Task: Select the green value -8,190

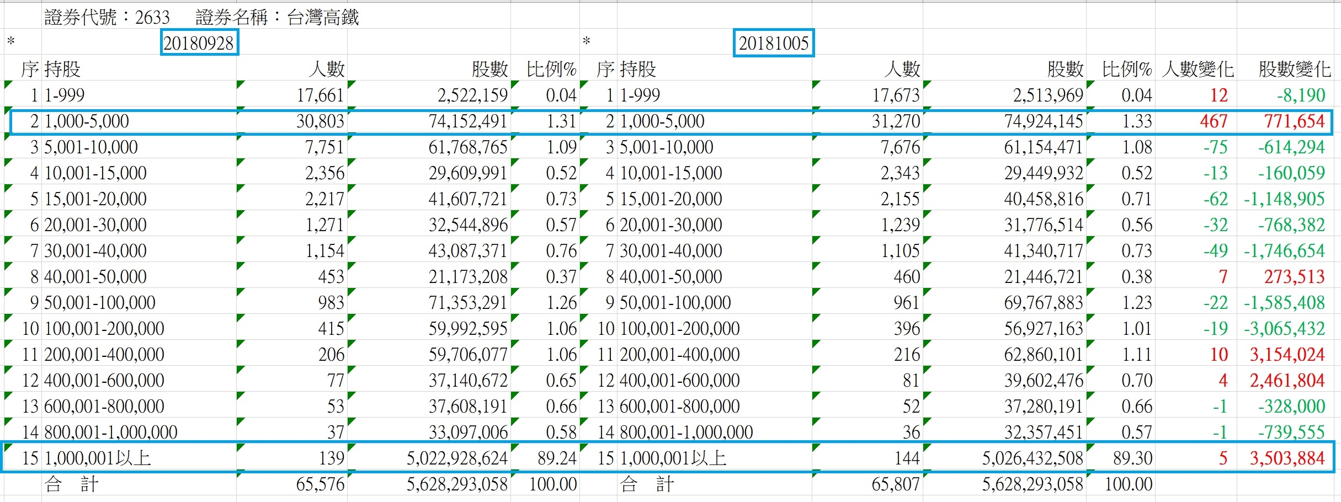Action: click(x=1301, y=95)
